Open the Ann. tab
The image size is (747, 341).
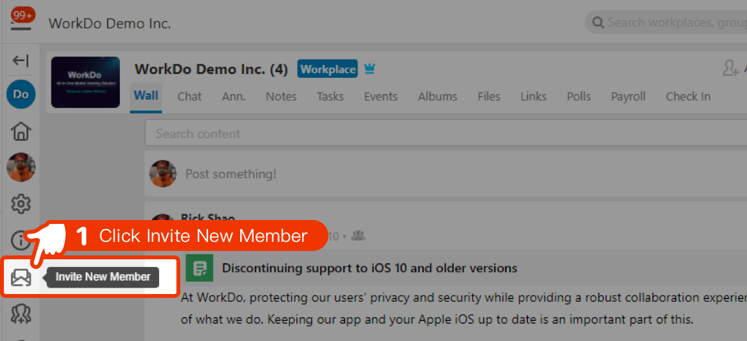[x=234, y=97]
